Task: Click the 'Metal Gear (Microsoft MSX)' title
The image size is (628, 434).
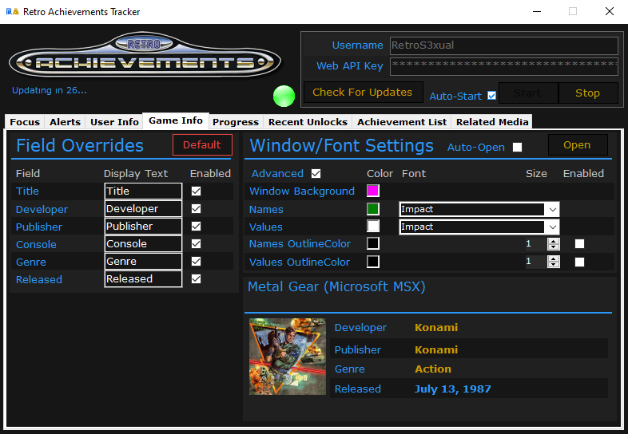Action: 336,286
